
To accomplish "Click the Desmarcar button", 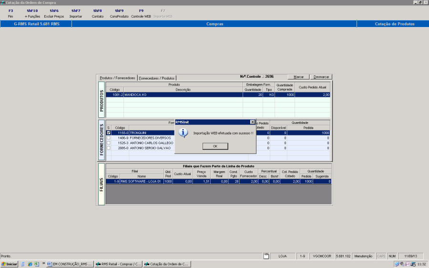I will (321, 77).
